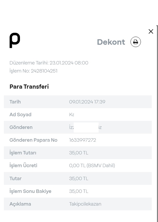Select Gönderen Papara No 1633997272
The image size is (158, 222).
(x=83, y=140)
